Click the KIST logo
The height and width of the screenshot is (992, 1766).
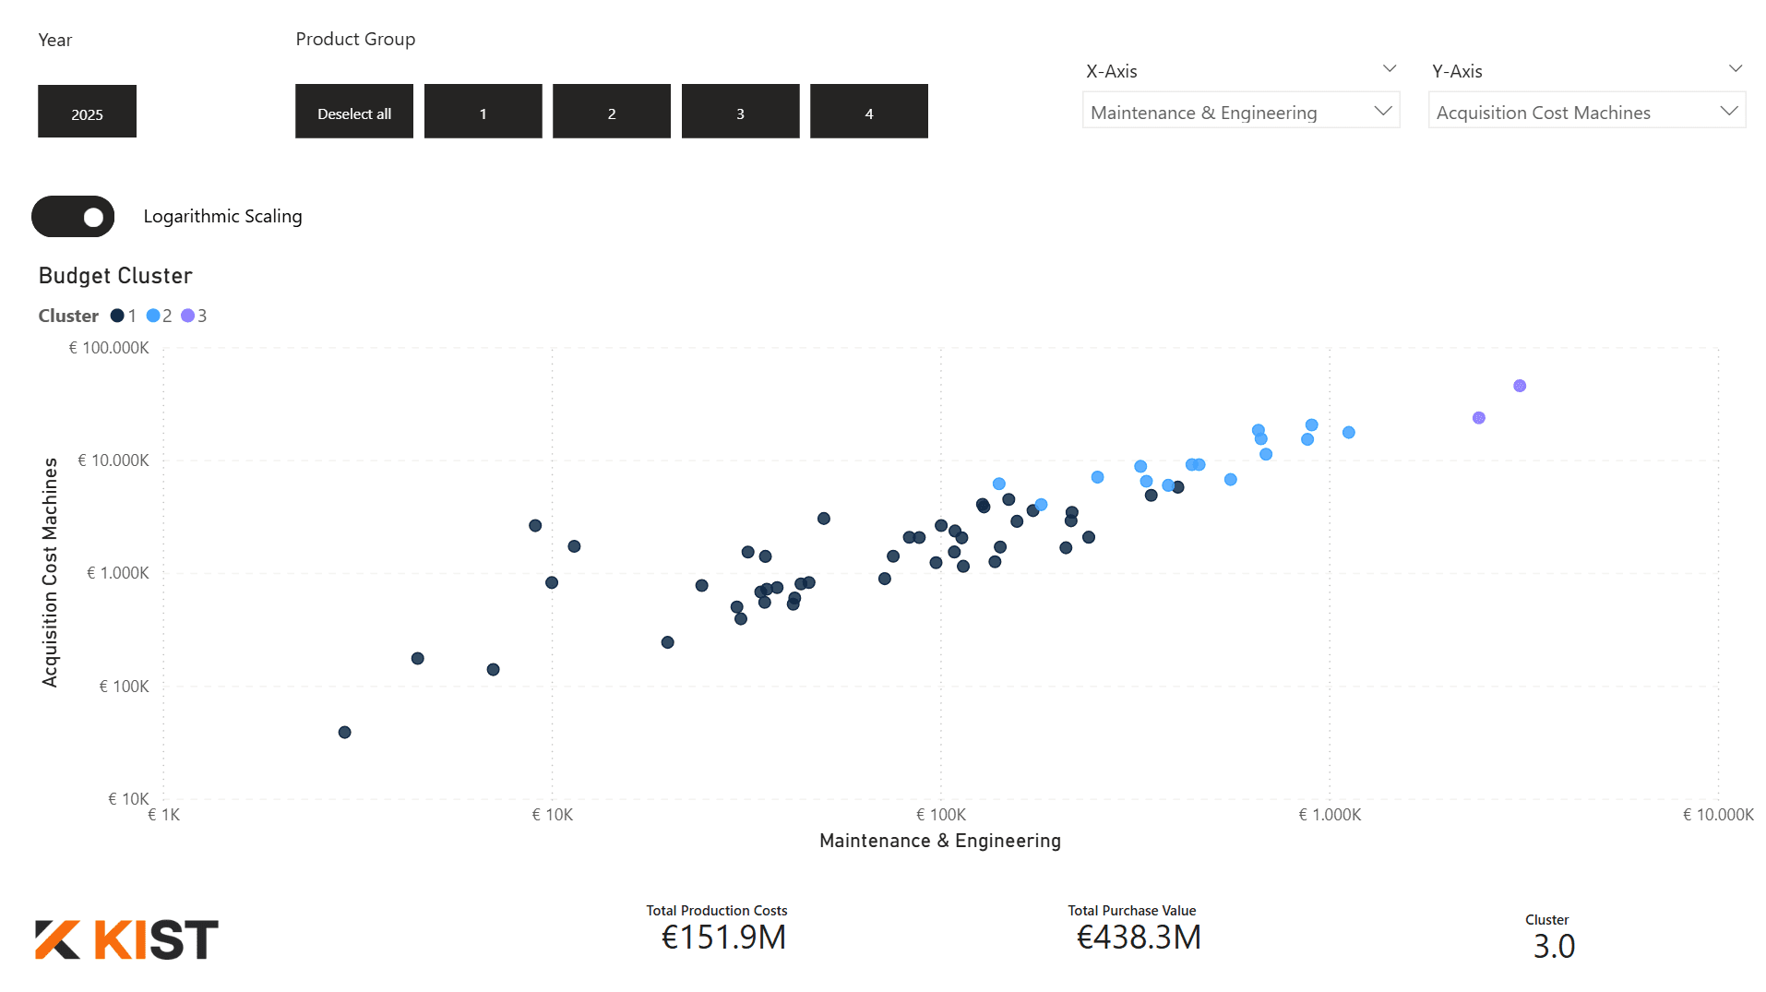(x=126, y=939)
